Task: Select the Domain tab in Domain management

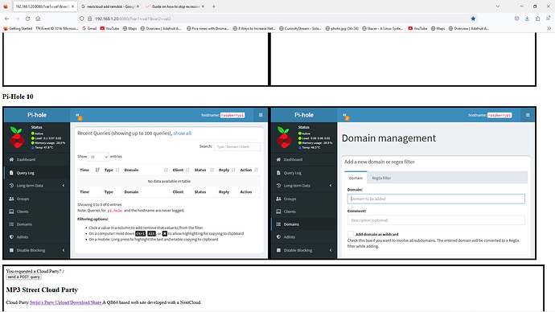Action: [x=356, y=178]
